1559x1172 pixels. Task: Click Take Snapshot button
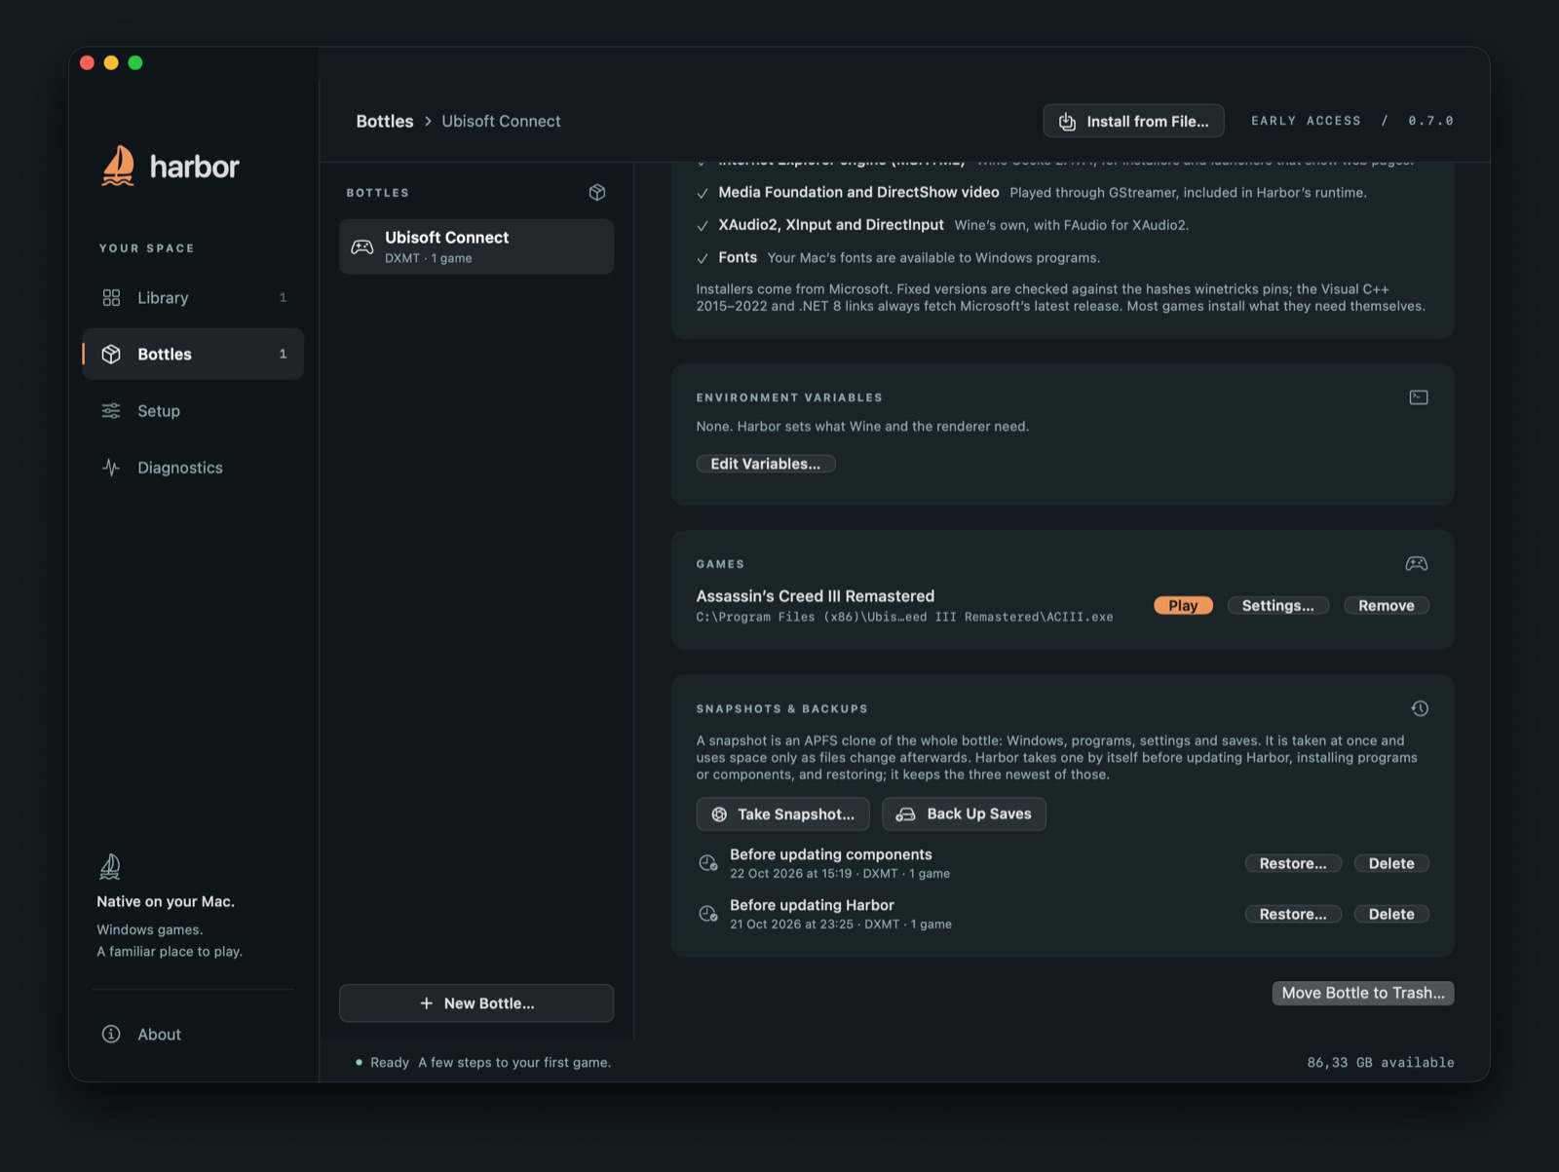pyautogui.click(x=783, y=814)
